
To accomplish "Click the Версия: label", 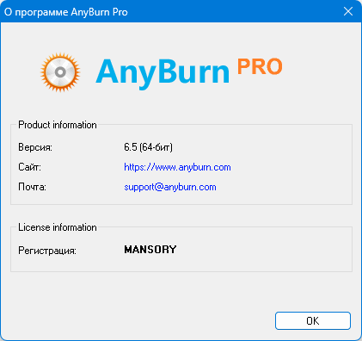I will [35, 147].
